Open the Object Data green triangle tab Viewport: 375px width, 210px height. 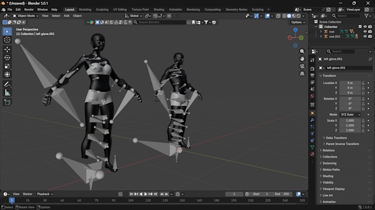click(x=312, y=147)
